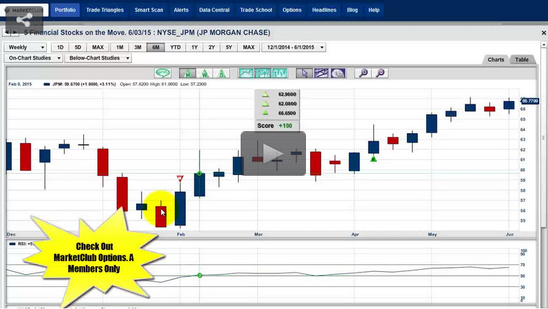Click the 62.9600 triangle value

pos(287,94)
